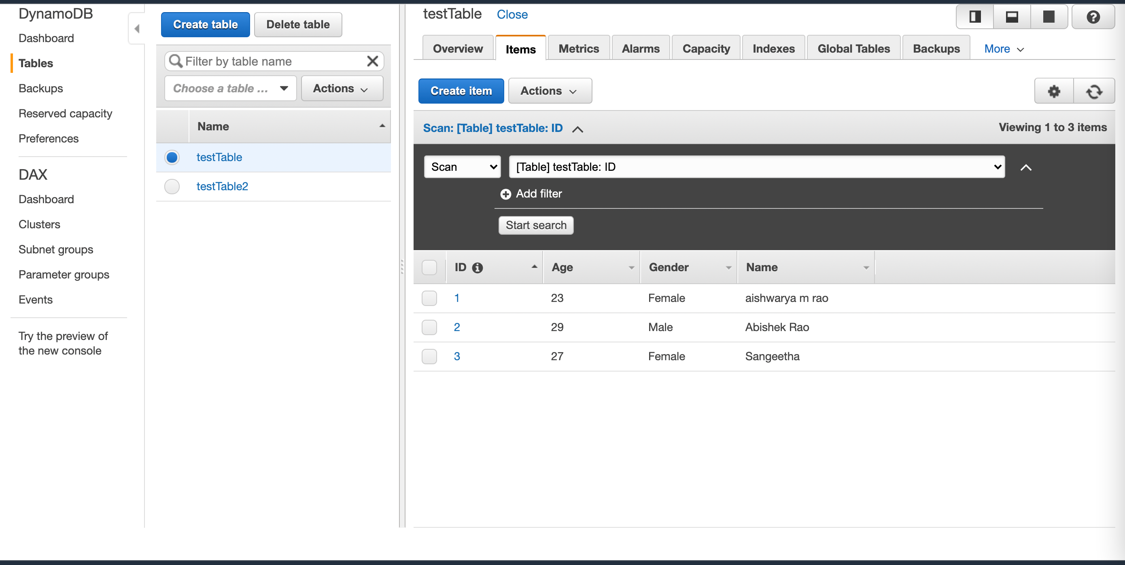This screenshot has height=565, width=1125.
Task: Expand the More tabs dropdown
Action: click(x=1003, y=49)
